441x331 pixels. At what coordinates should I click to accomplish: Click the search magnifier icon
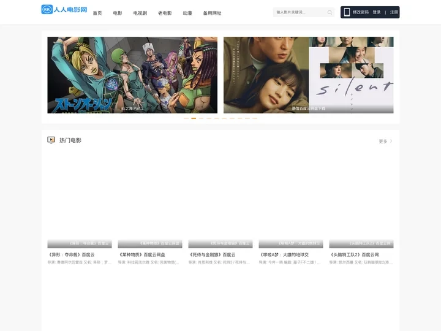(330, 12)
